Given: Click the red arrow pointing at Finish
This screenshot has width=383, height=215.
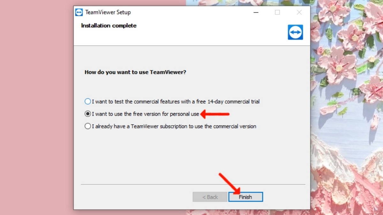Looking at the screenshot, I should tap(229, 183).
